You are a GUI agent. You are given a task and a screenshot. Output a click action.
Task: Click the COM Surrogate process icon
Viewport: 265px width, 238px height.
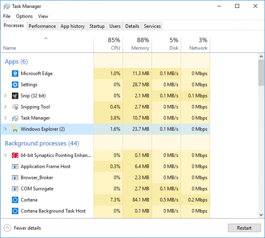[x=15, y=189]
